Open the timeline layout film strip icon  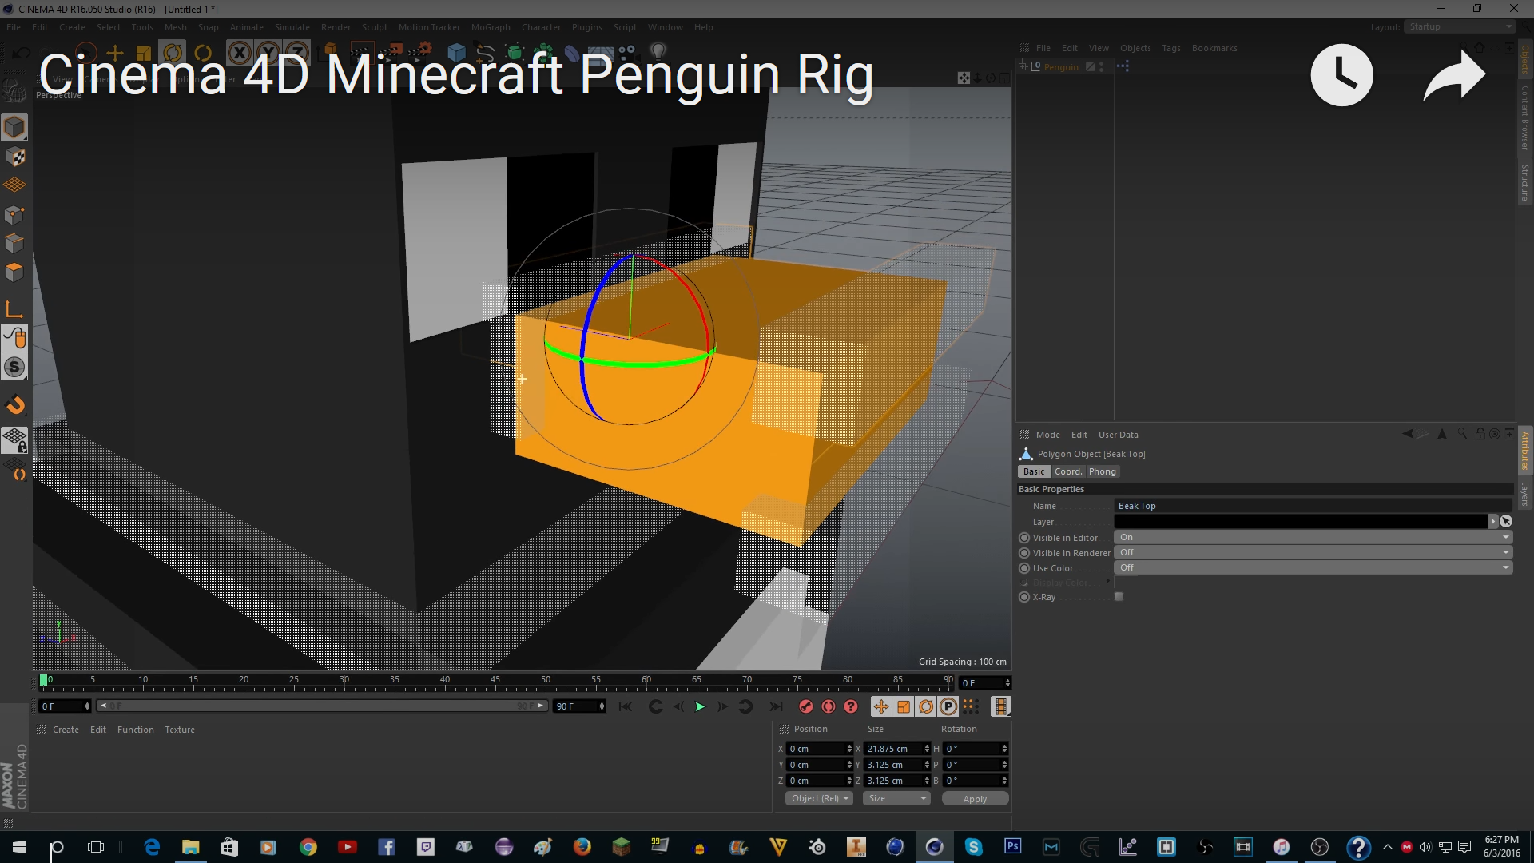pyautogui.click(x=1000, y=706)
